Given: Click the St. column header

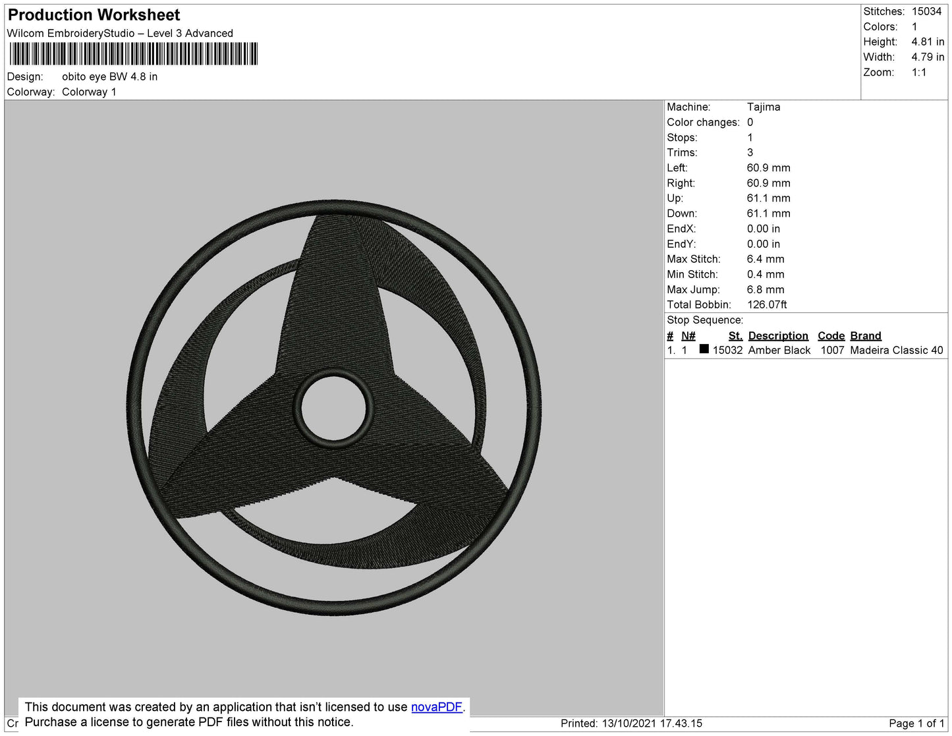Looking at the screenshot, I should [x=736, y=335].
